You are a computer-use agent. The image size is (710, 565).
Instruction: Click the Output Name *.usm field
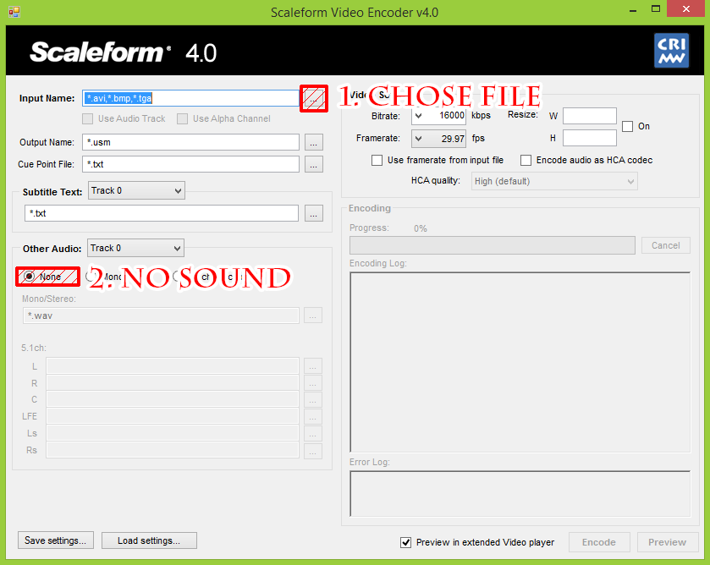click(x=190, y=142)
